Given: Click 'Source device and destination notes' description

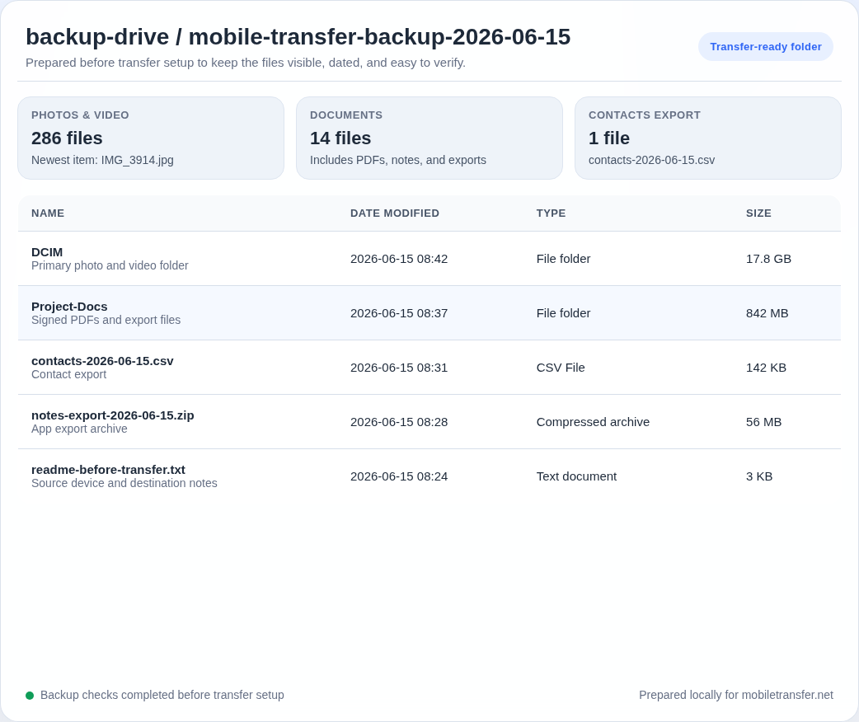Looking at the screenshot, I should [124, 483].
